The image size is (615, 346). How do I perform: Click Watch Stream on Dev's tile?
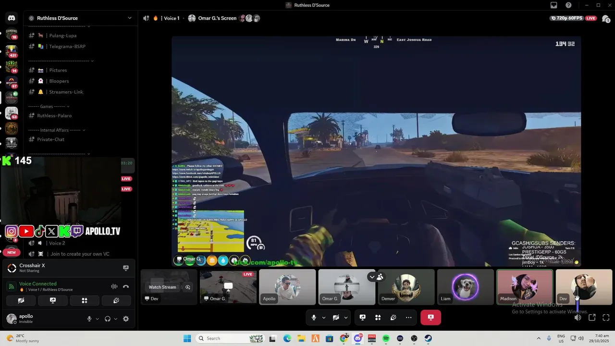[x=162, y=287]
